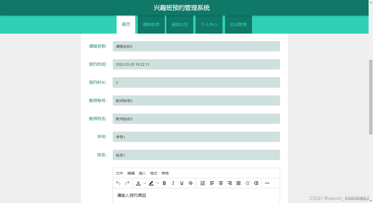Click the 兴趣班预约管理系统 header title
Image resolution: width=373 pixels, height=203 pixels.
point(182,8)
